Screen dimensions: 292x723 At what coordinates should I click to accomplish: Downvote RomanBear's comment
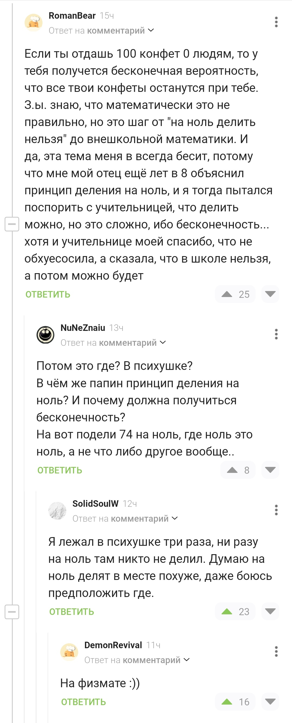coord(270,294)
